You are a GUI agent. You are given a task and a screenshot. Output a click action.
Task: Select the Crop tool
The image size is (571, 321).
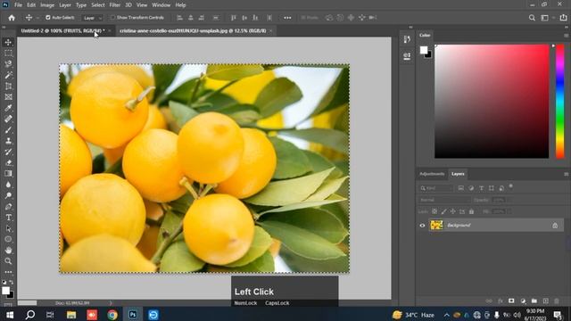click(8, 86)
